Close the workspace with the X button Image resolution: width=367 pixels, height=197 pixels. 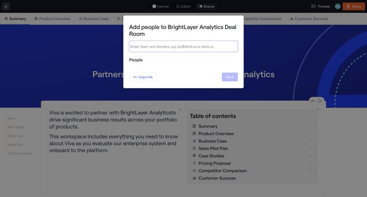pos(6,7)
